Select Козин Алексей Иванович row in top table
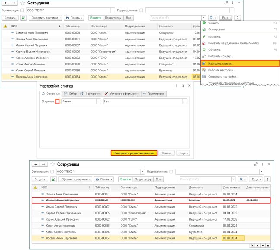280x250 pixels. click(101, 58)
